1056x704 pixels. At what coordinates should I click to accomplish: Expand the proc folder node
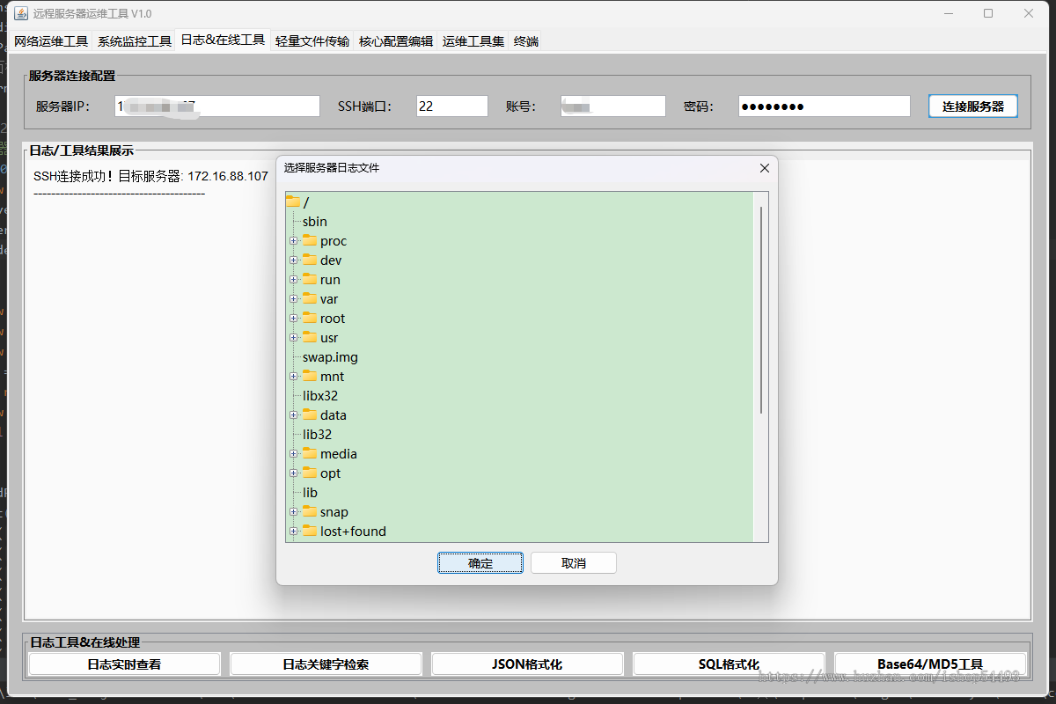pos(293,241)
